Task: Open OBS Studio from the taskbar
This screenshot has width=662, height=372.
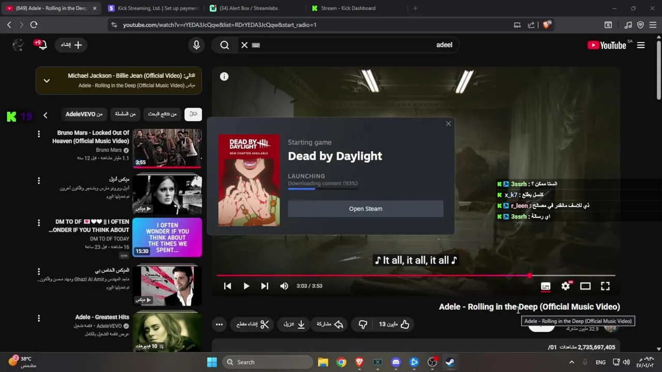Action: click(432, 362)
